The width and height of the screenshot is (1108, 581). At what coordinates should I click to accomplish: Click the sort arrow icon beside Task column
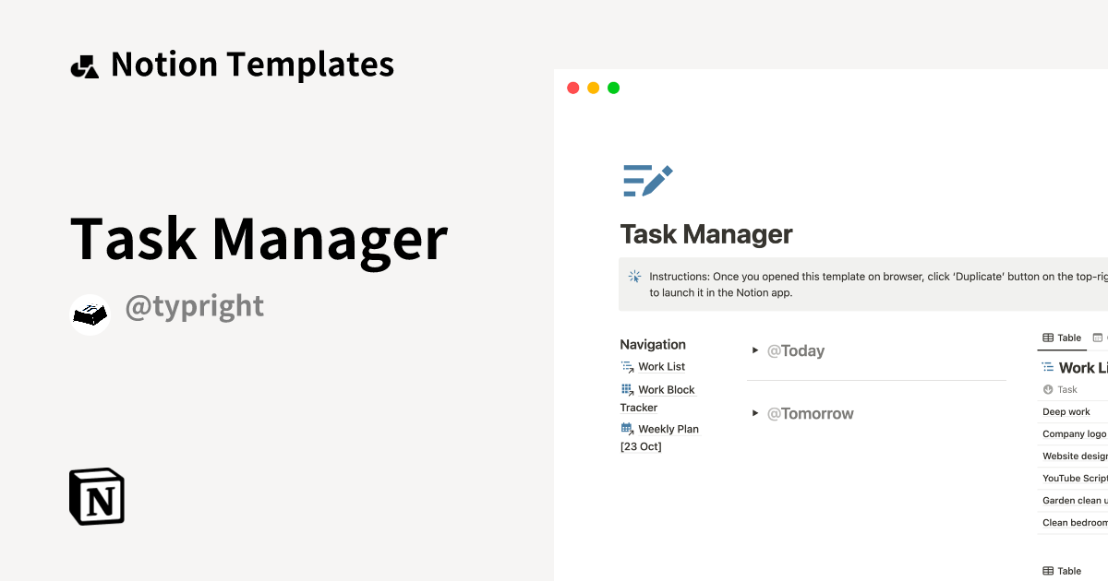pyautogui.click(x=1046, y=389)
